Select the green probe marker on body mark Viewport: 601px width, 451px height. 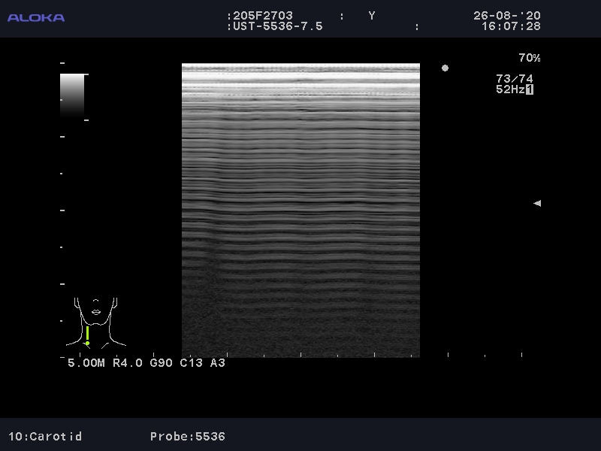coord(87,335)
